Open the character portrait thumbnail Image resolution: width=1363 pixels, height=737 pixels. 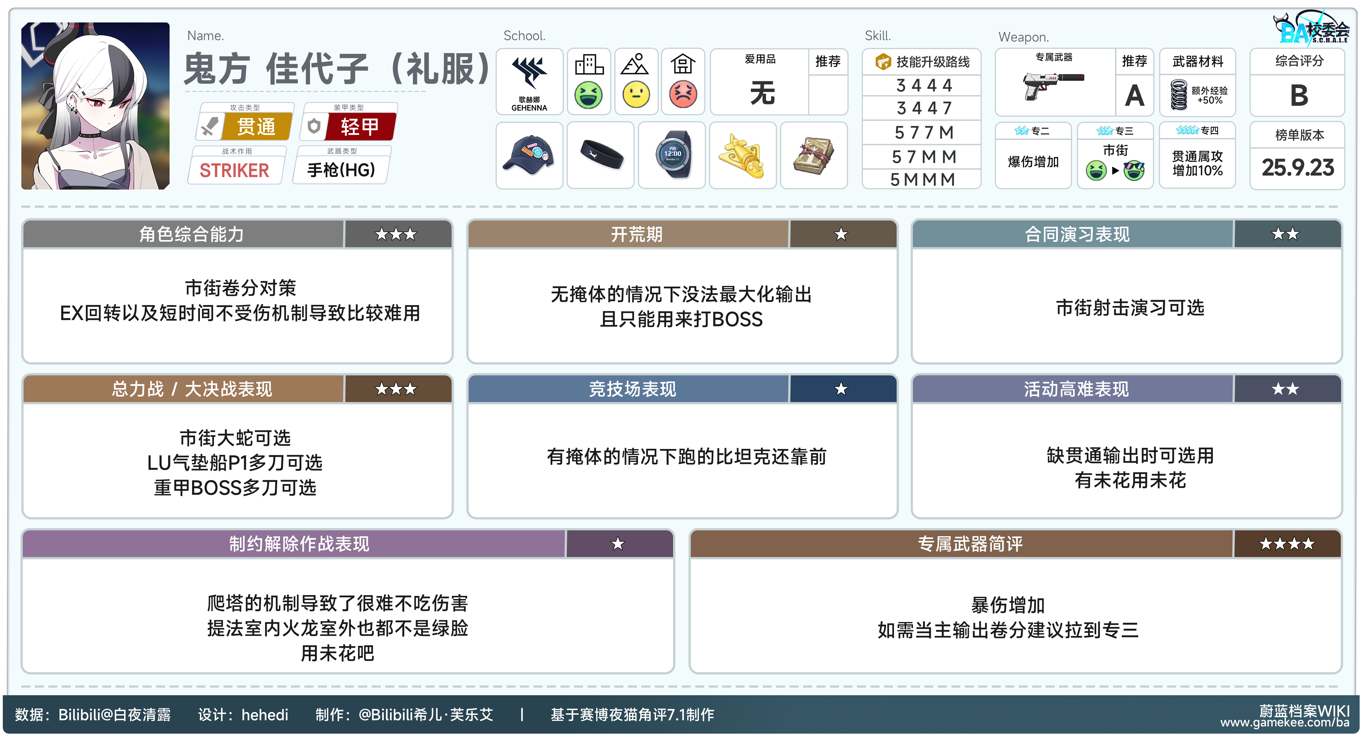pos(95,106)
